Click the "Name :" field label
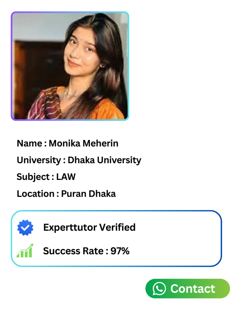 pos(31,143)
